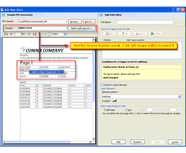Screen dimensions: 186x153
Task: Select invoice number 9000115519 in preview
Action: pyautogui.click(x=24, y=70)
